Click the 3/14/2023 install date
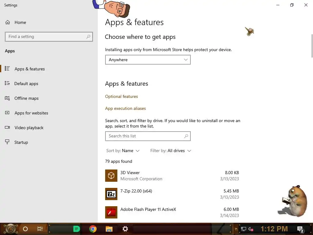The image size is (313, 235). point(229,215)
